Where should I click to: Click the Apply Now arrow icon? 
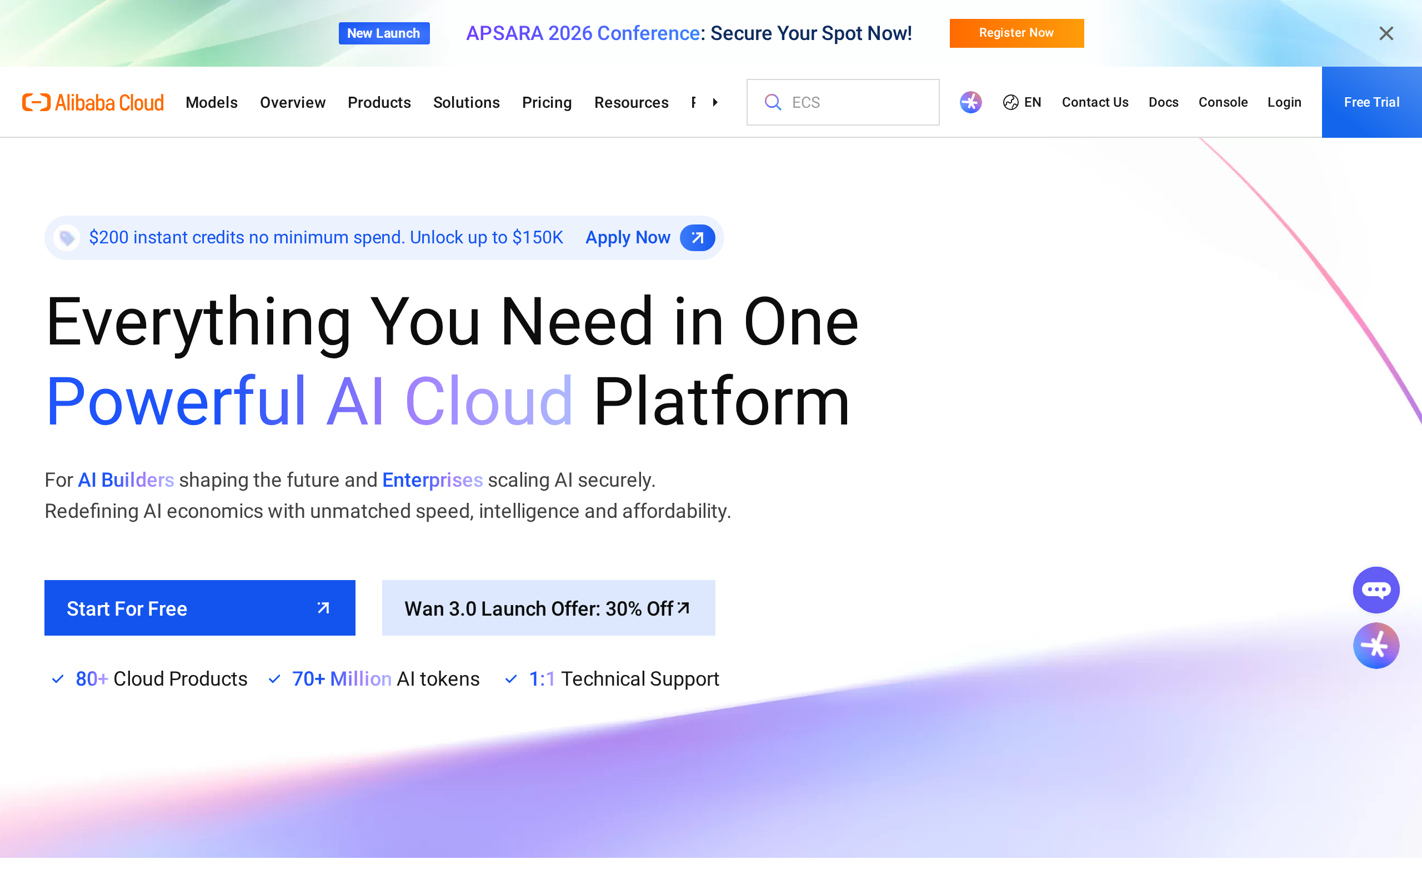pyautogui.click(x=698, y=238)
